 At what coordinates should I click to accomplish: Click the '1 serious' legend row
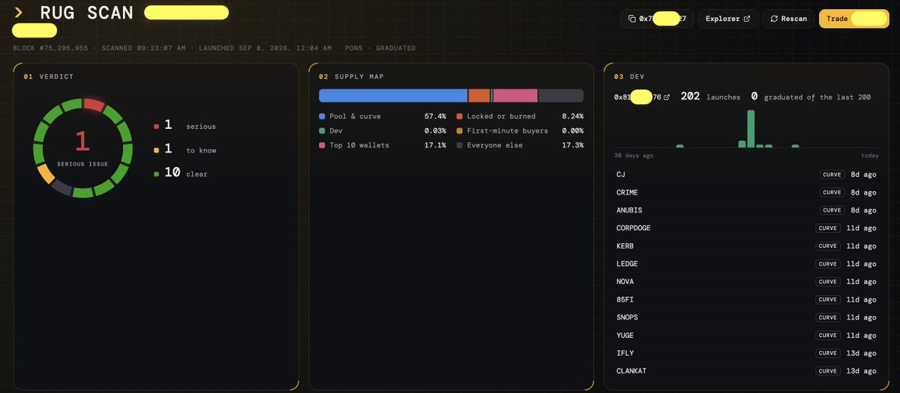tap(184, 126)
